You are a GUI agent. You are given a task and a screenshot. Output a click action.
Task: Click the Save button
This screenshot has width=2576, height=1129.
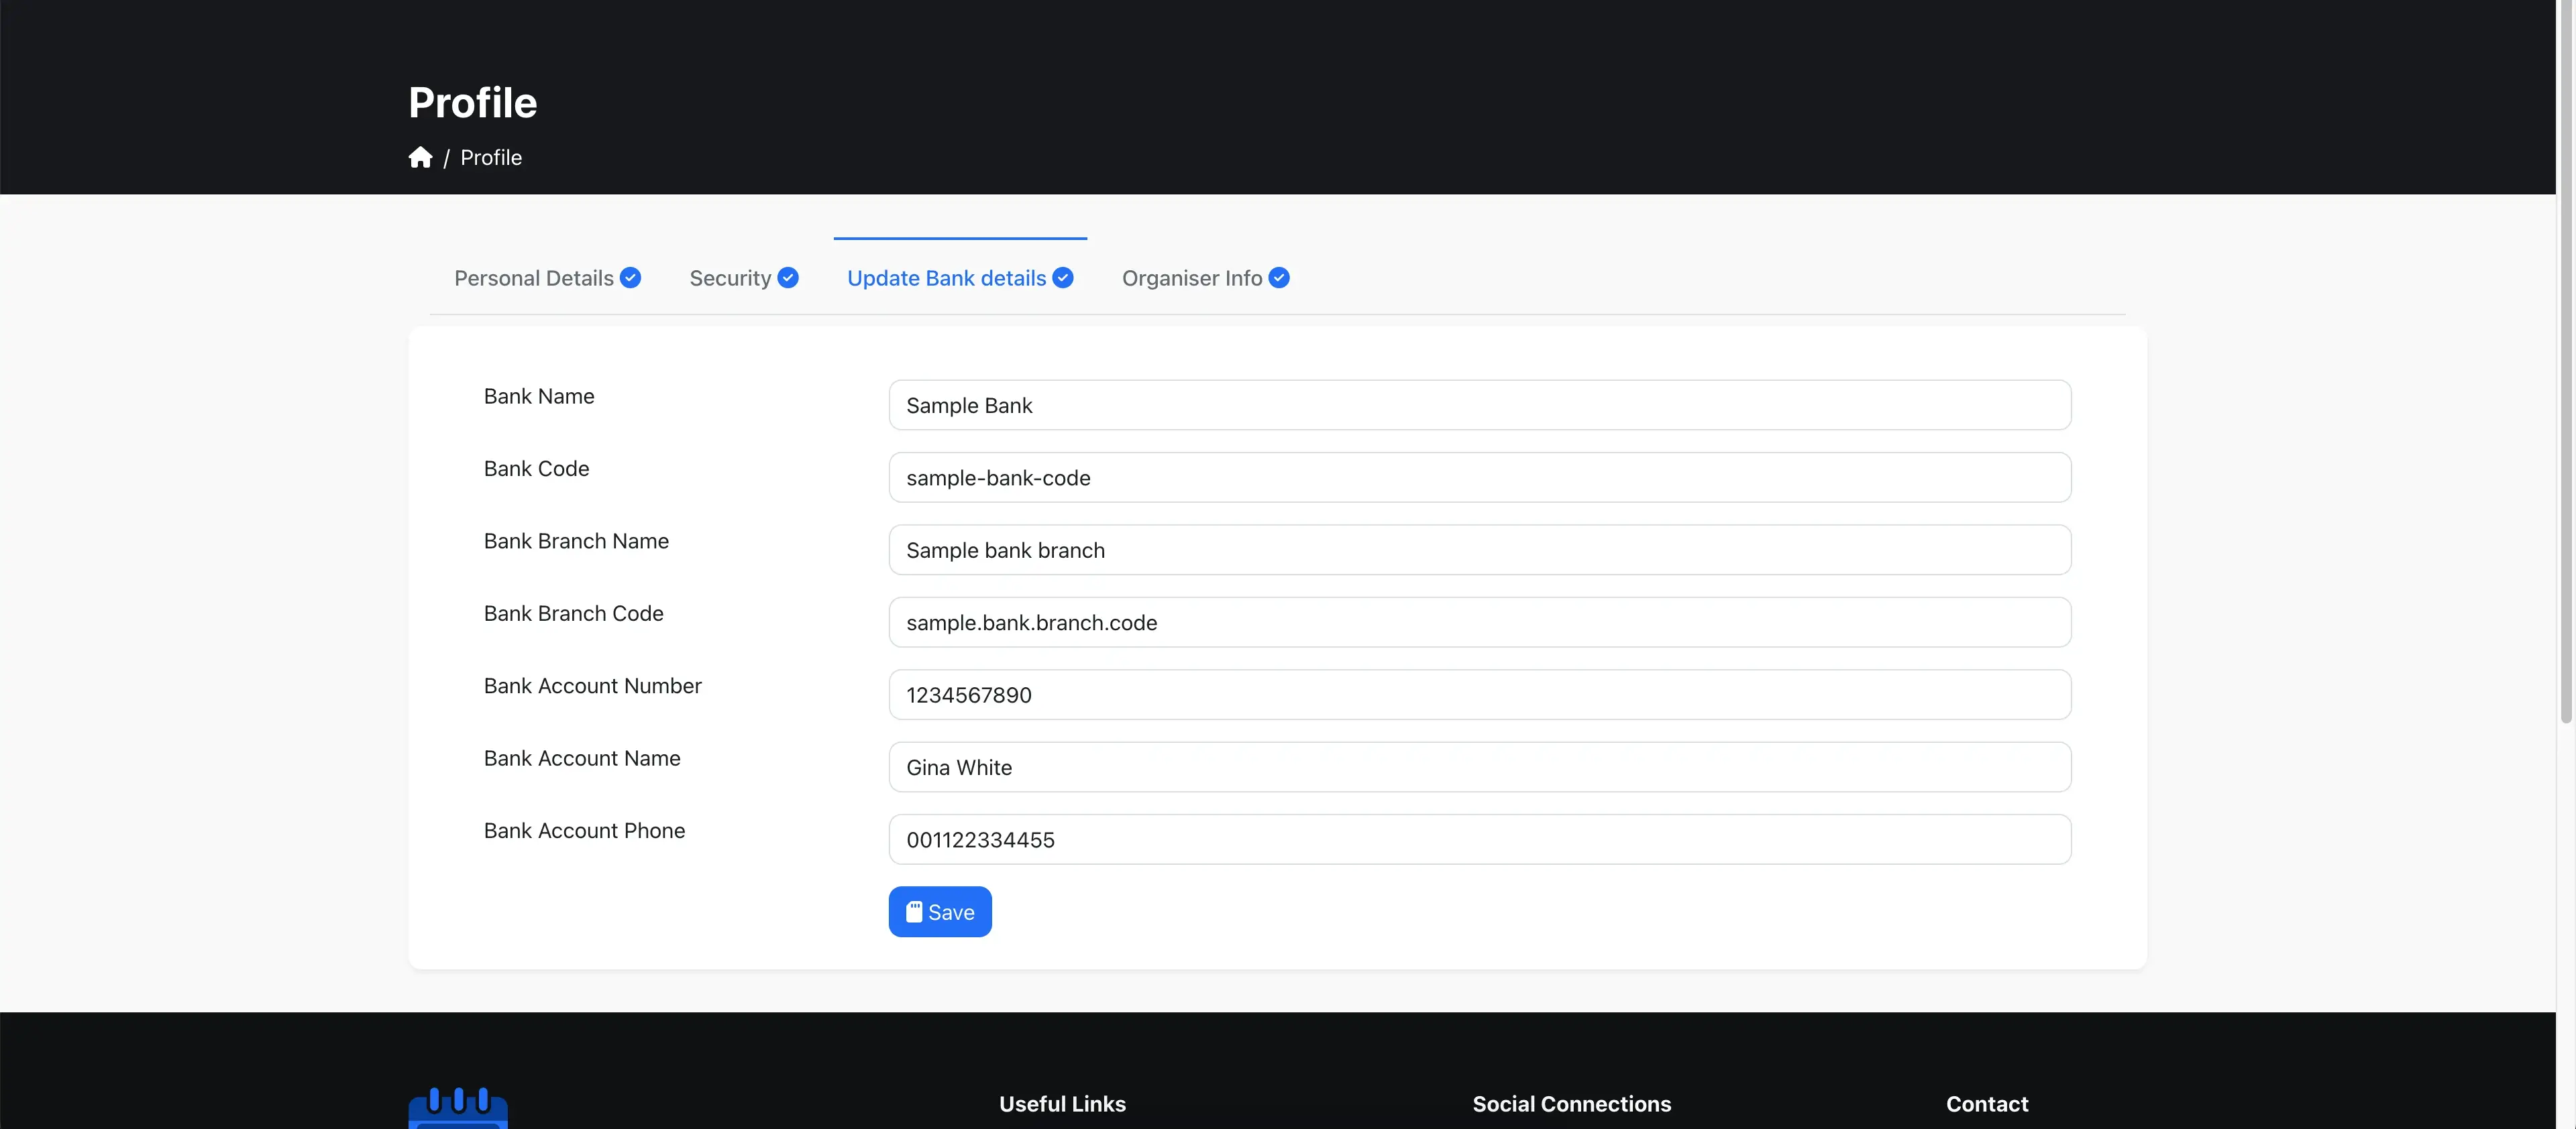coord(939,911)
